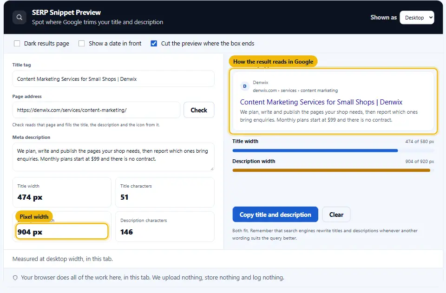This screenshot has height=293, width=446.
Task: Click the "denwix.com › services › content marketing" breadcrumb
Action: (295, 91)
